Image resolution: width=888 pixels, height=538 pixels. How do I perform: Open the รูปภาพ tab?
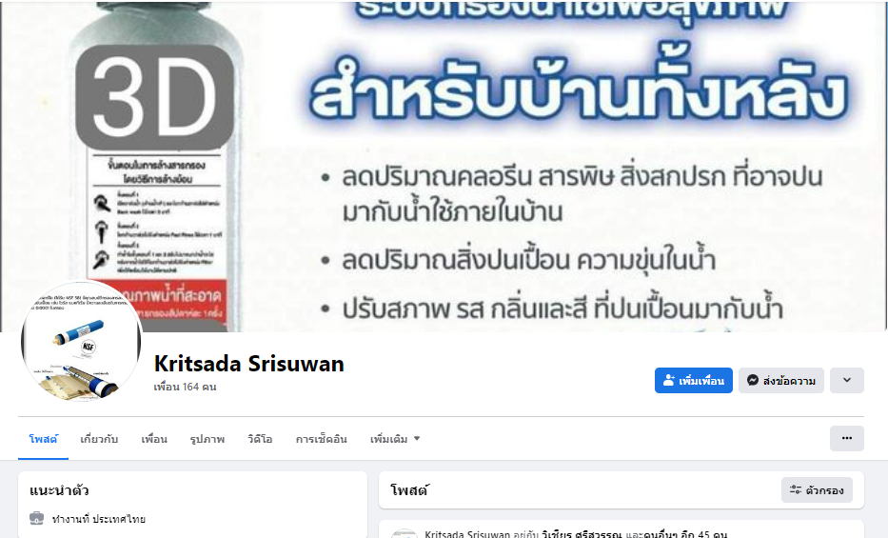[207, 439]
